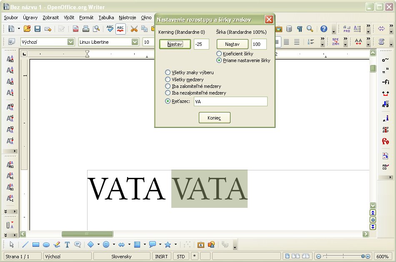Viewport: 396px width, 262px height.
Task: Open the folder icon in the toolbar
Action: (27, 29)
